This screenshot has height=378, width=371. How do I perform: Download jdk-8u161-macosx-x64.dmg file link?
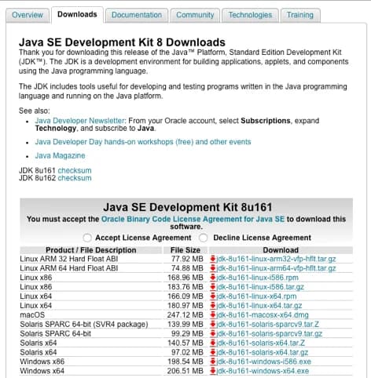click(x=263, y=315)
